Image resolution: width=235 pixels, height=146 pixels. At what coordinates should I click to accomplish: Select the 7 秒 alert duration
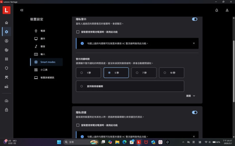click(x=144, y=72)
